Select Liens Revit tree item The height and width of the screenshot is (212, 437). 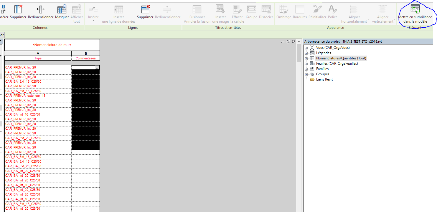point(324,79)
